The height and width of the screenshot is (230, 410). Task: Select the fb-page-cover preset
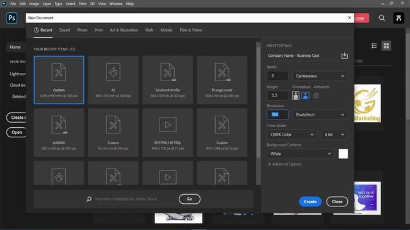pos(222,80)
